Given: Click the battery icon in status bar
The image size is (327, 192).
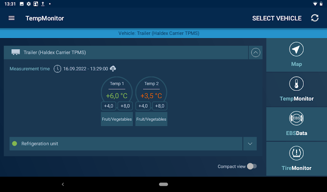Looking at the screenshot, I should click(321, 4).
